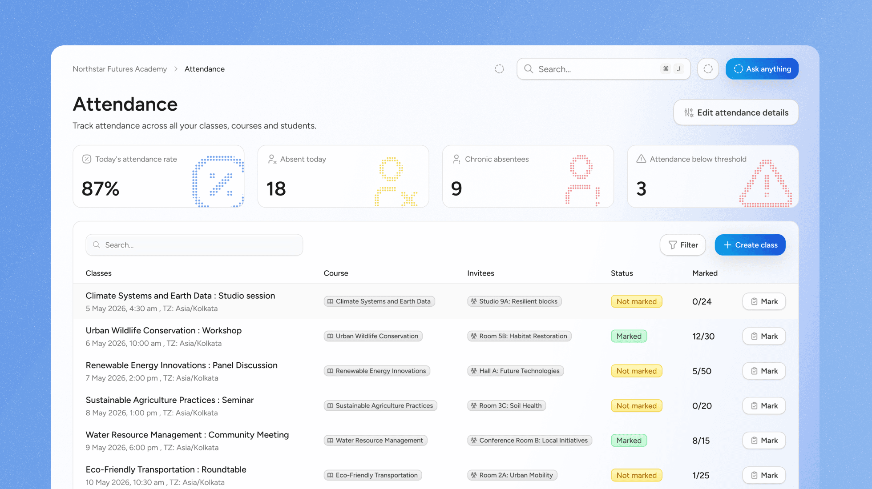
Task: Mark attendance for Urban Wildlife Conservation Workshop
Action: tap(764, 336)
